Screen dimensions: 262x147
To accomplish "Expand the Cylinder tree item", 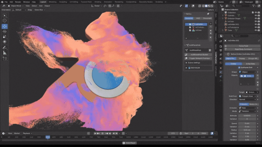I will [x=223, y=16].
